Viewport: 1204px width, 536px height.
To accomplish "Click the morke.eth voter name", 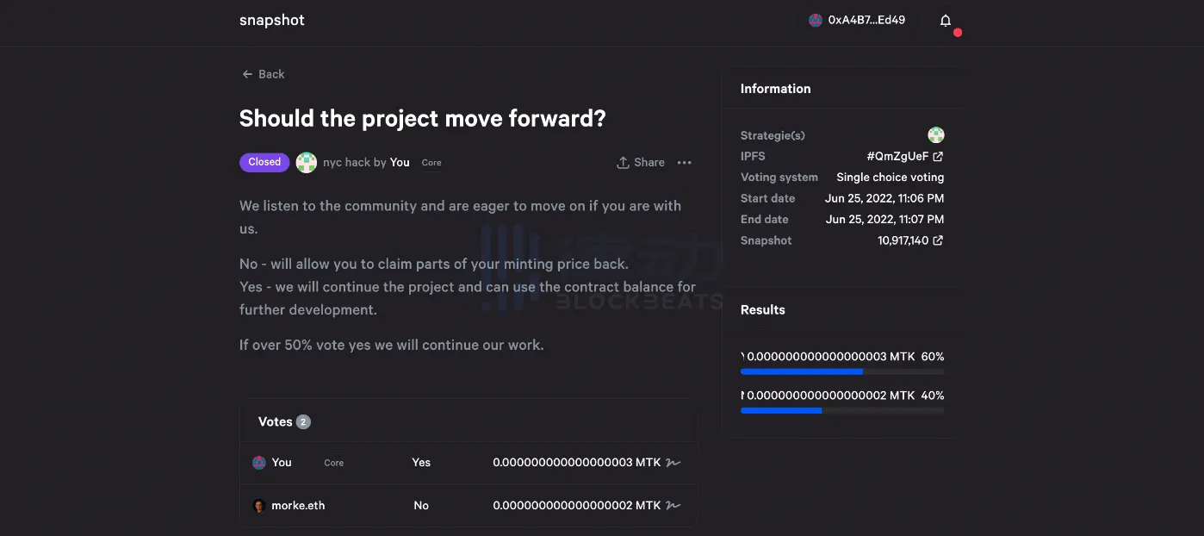I will pyautogui.click(x=298, y=506).
